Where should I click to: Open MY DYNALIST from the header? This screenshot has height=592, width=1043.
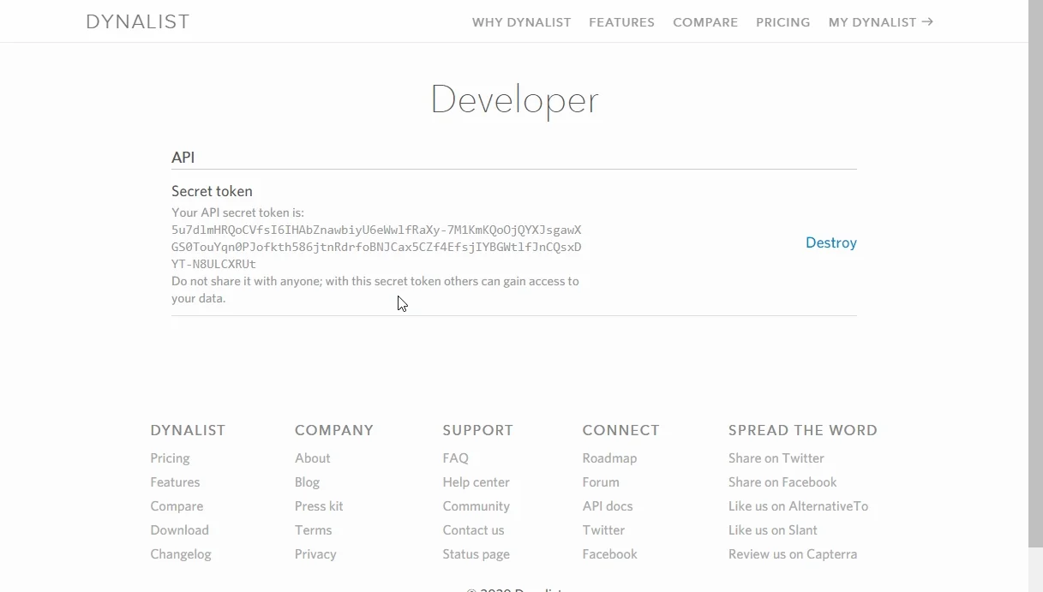pos(881,22)
